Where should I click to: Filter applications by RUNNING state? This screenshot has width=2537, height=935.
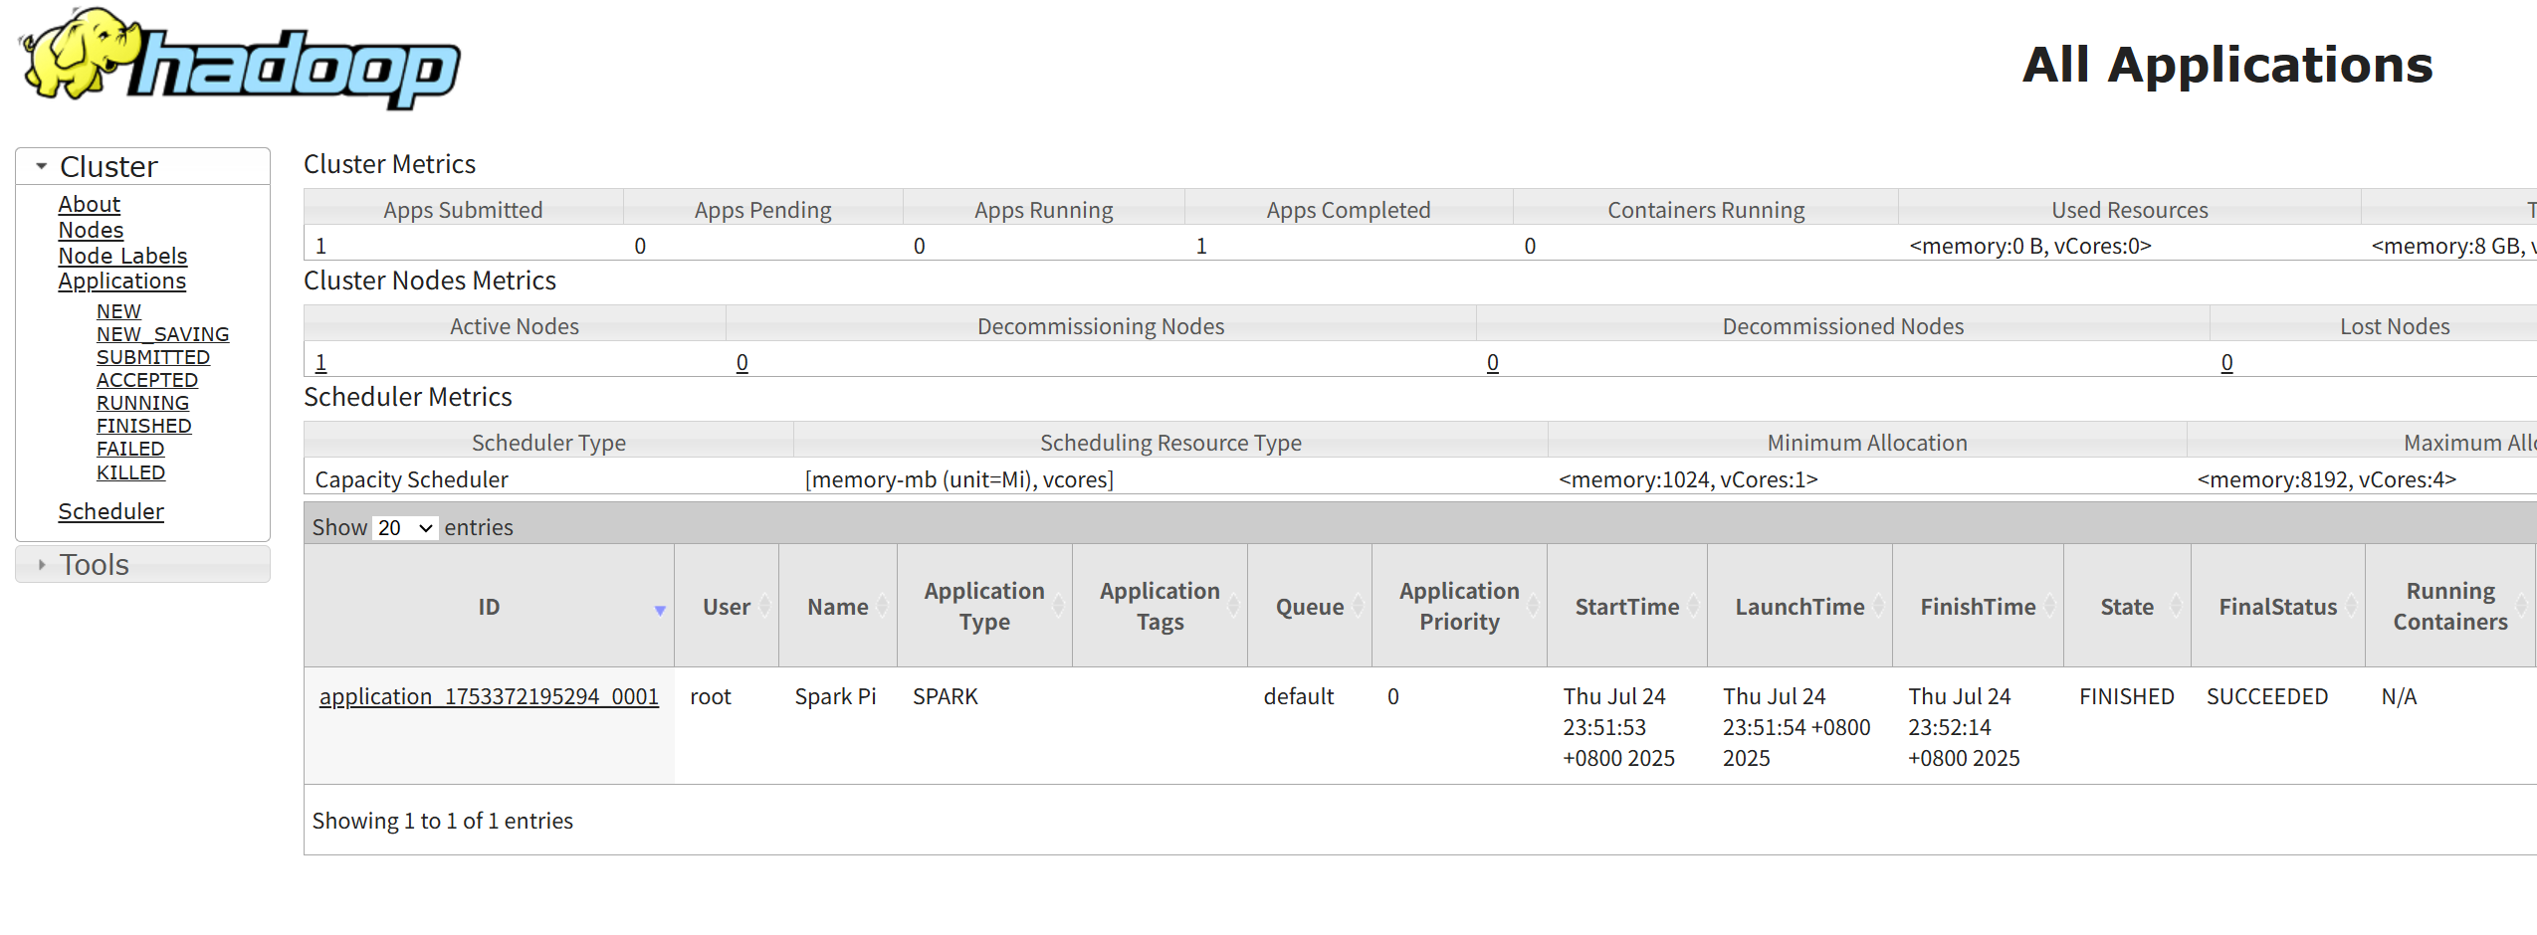(142, 403)
